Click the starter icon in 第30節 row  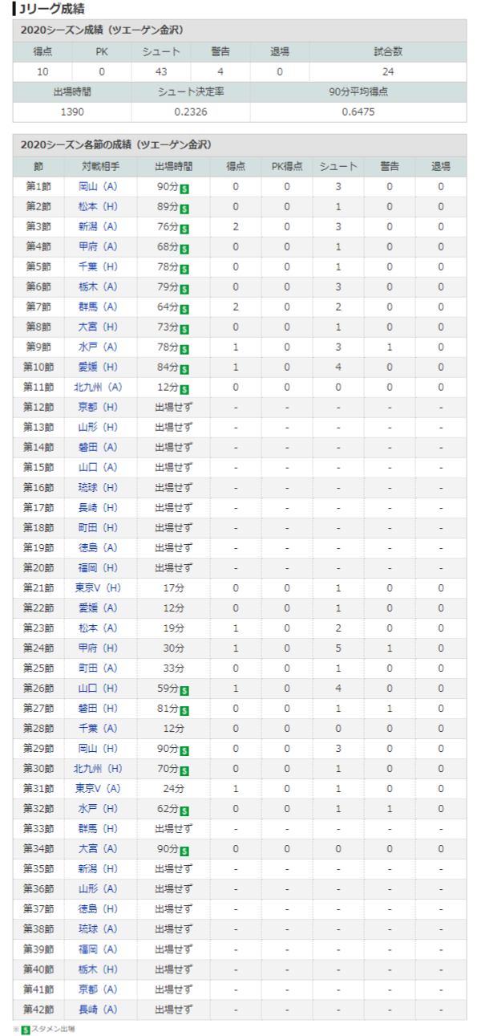click(184, 770)
